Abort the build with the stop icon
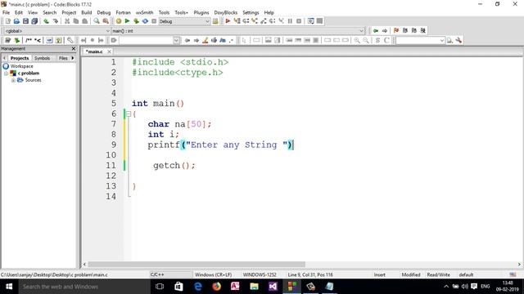The image size is (524, 294). click(x=154, y=21)
